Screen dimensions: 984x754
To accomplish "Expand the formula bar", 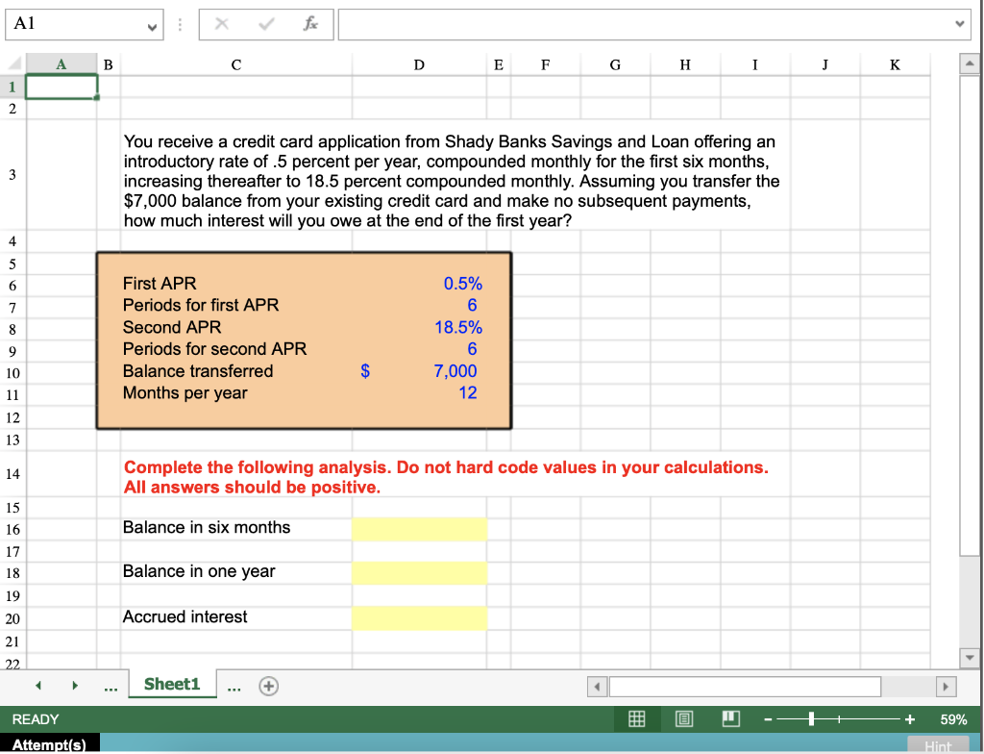I will pyautogui.click(x=959, y=24).
